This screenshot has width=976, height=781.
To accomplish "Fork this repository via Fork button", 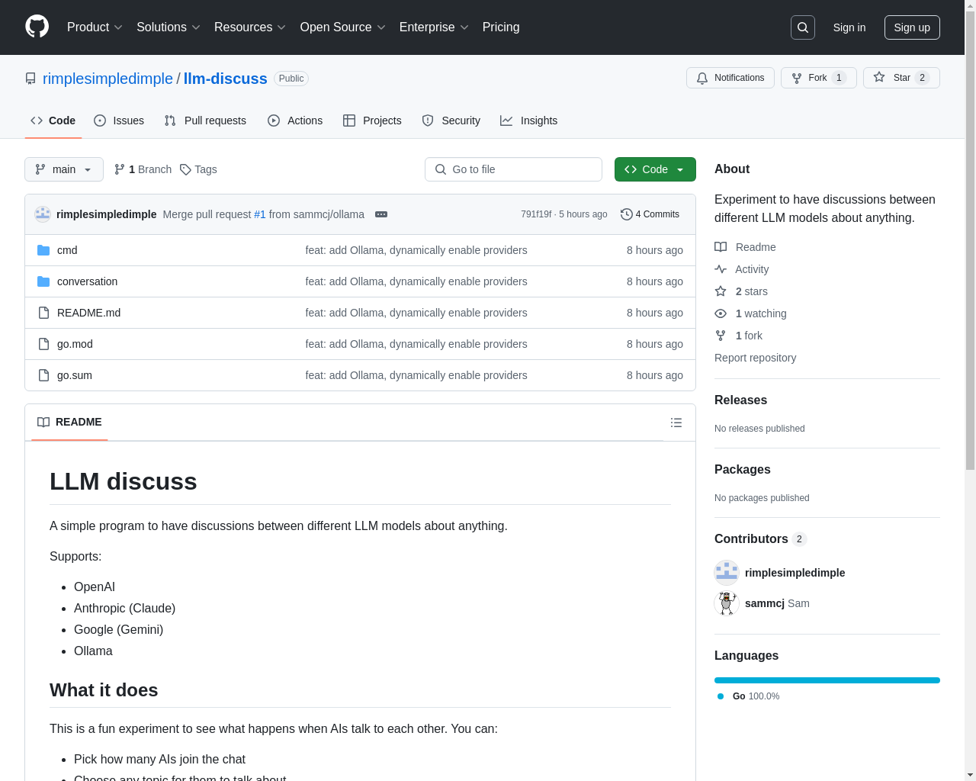I will click(819, 78).
